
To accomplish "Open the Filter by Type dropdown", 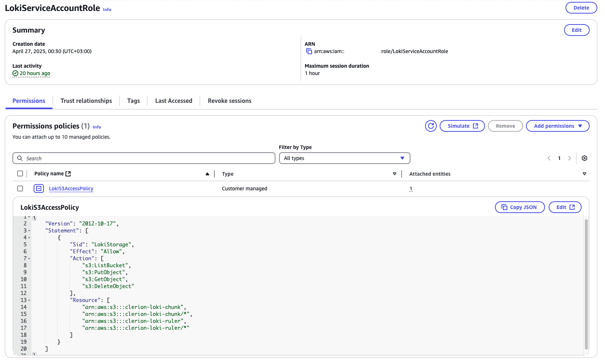I will click(x=345, y=158).
